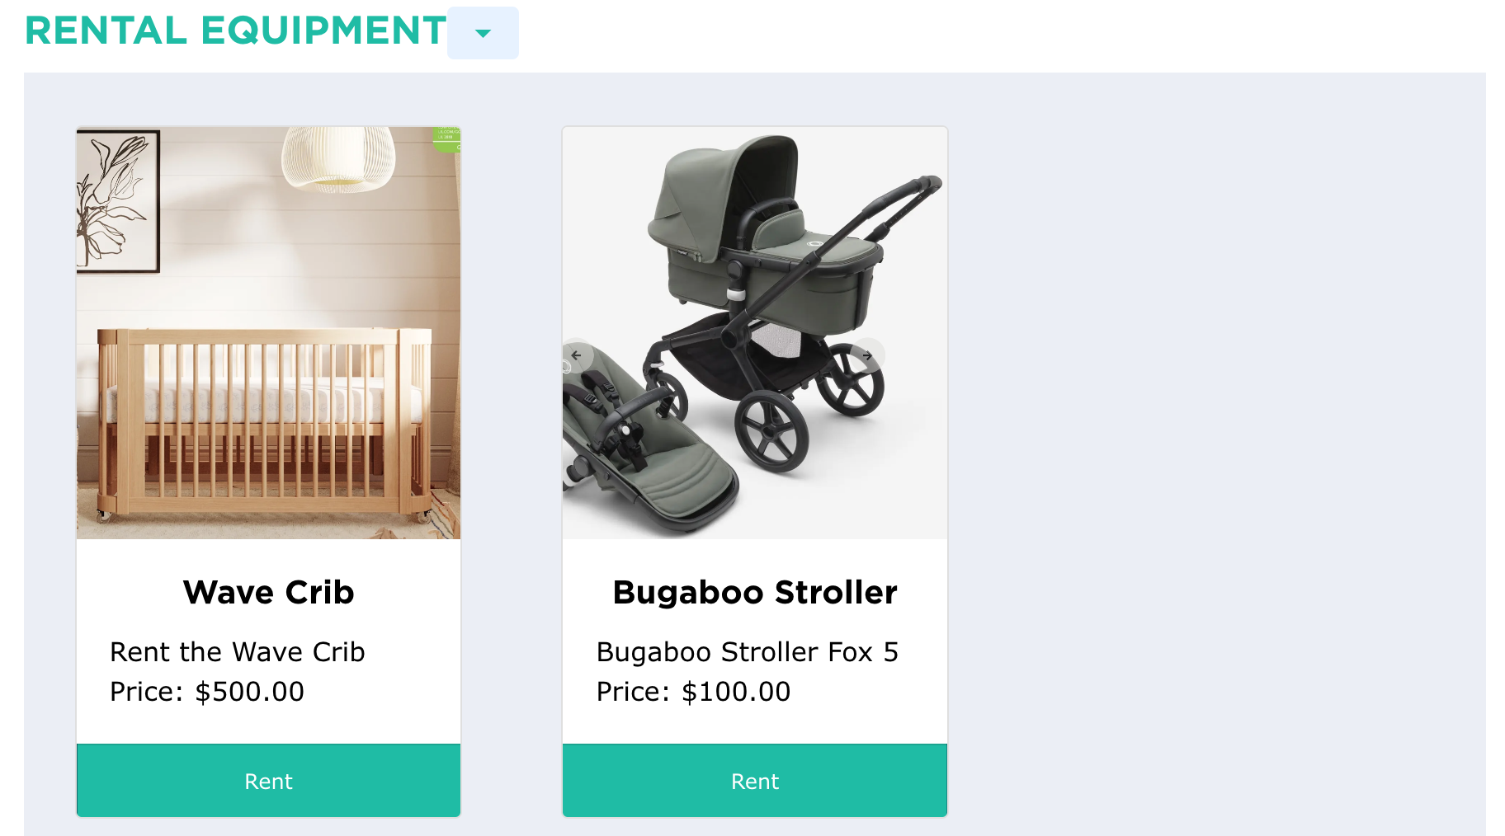The height and width of the screenshot is (836, 1505).
Task: Click the green badge on crib photo
Action: coord(446,139)
